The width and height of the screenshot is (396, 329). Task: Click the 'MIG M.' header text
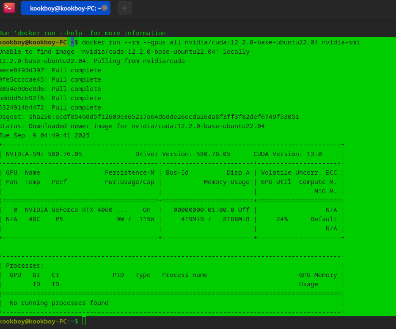click(x=325, y=192)
